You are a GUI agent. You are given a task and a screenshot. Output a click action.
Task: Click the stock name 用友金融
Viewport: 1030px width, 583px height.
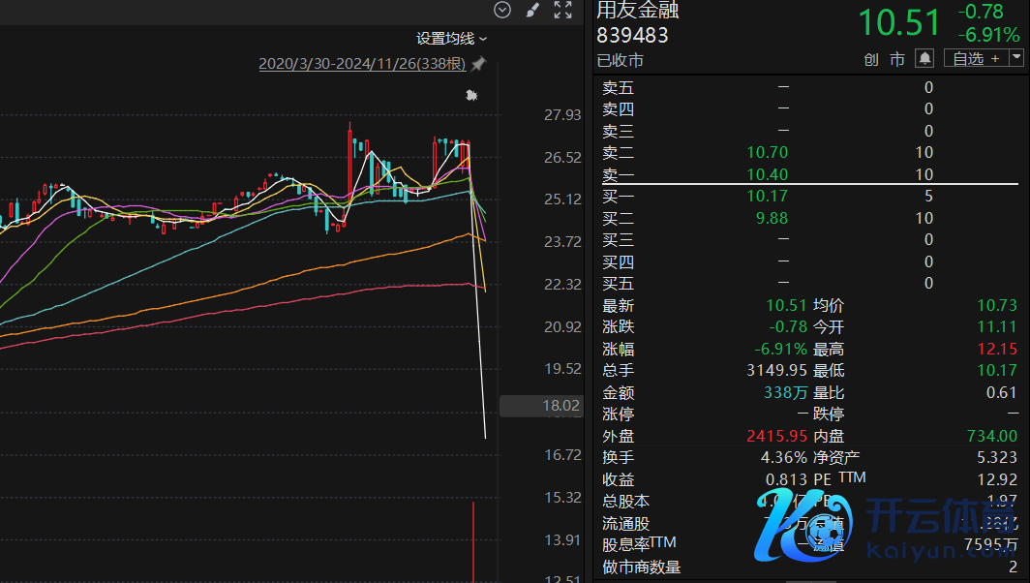pyautogui.click(x=638, y=11)
